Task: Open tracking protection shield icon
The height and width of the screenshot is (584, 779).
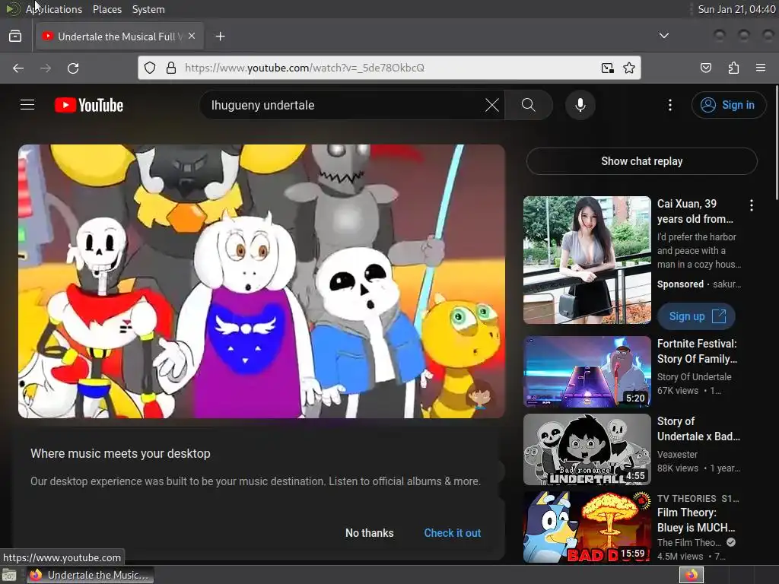Action: (x=150, y=68)
